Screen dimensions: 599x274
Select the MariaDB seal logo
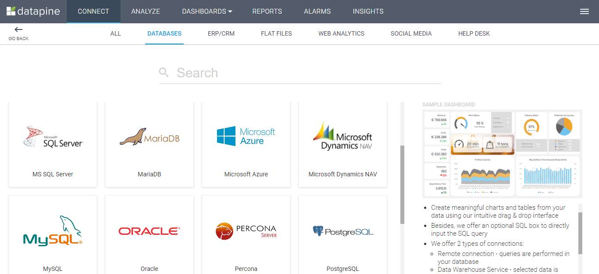click(149, 137)
